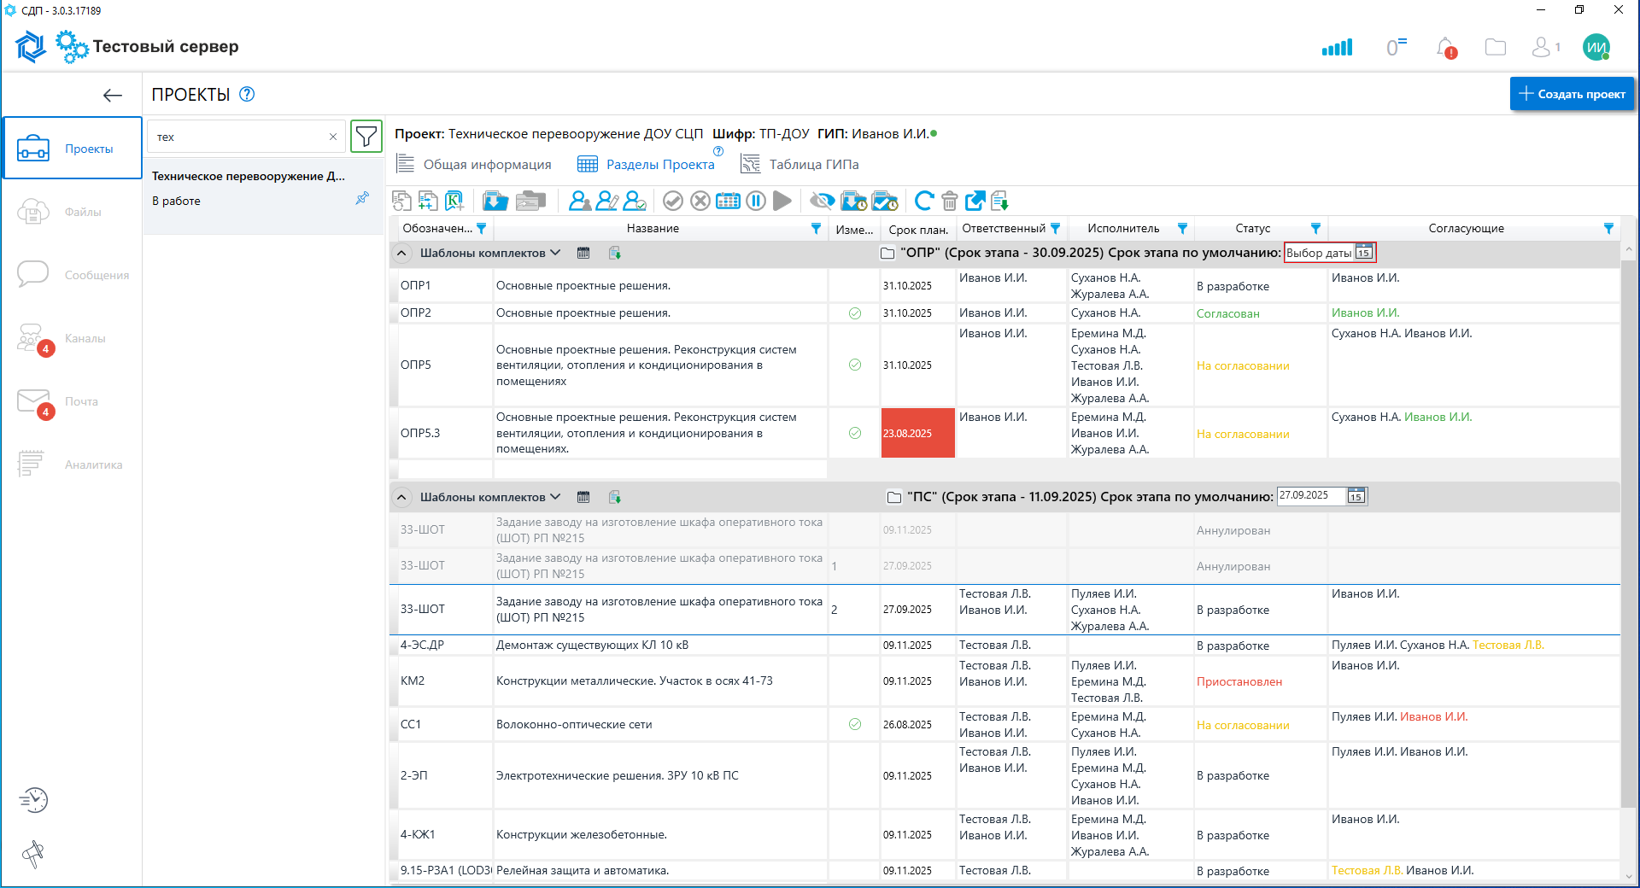Click the Создать проект button

pos(1572,94)
